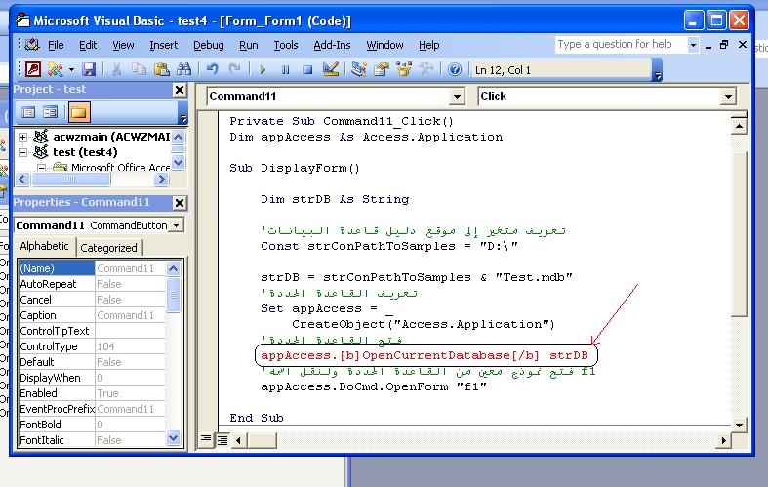Image resolution: width=768 pixels, height=487 pixels.
Task: Restore the inner code window
Action: (724, 45)
